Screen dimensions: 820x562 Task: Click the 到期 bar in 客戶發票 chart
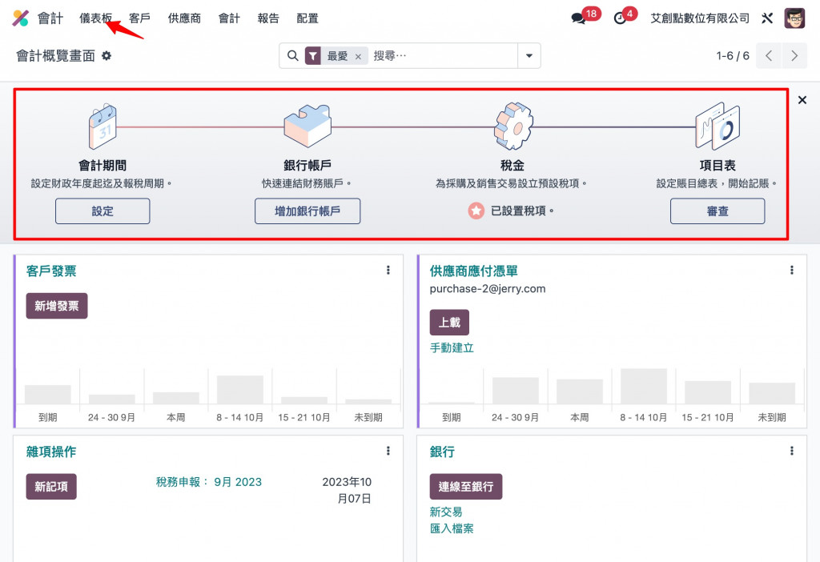point(47,394)
